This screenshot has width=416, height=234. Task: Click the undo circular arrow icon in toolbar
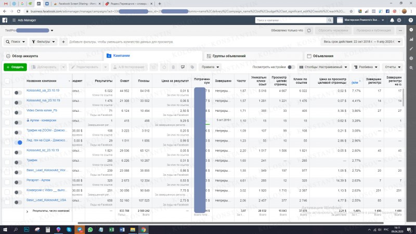[x=164, y=67]
